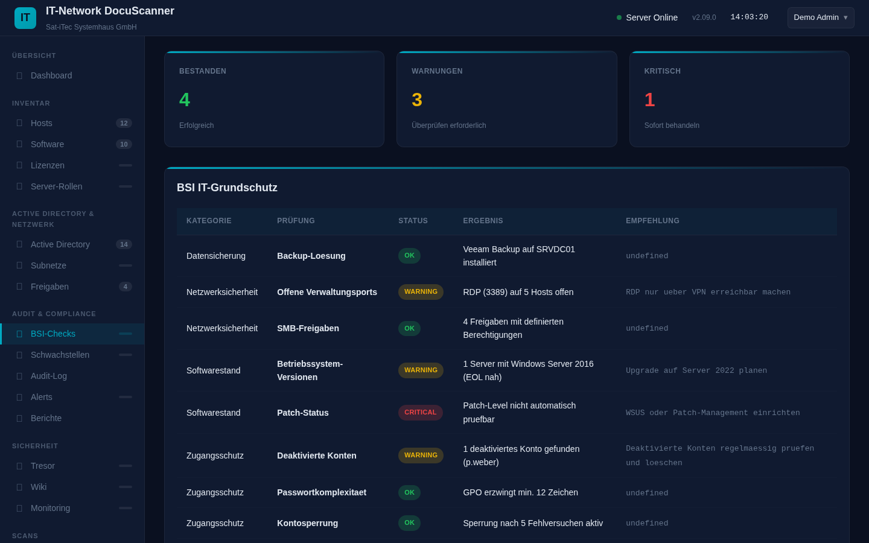Click the Software count badge 10
The height and width of the screenshot is (543, 869).
pyautogui.click(x=124, y=144)
